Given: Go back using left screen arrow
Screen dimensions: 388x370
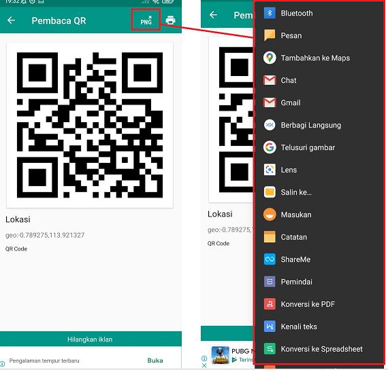Looking at the screenshot, I should tap(11, 20).
